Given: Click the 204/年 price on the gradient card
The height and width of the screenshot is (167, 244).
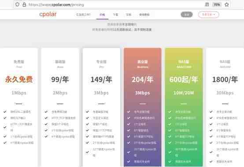Looking at the screenshot, I should coord(143,79).
